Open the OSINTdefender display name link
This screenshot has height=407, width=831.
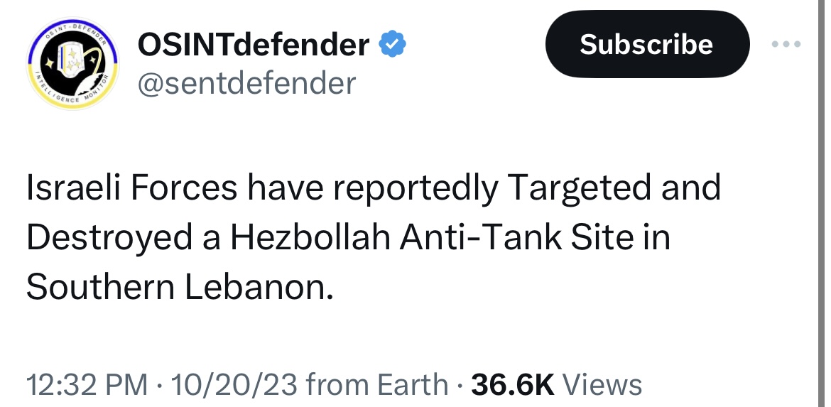coord(254,44)
